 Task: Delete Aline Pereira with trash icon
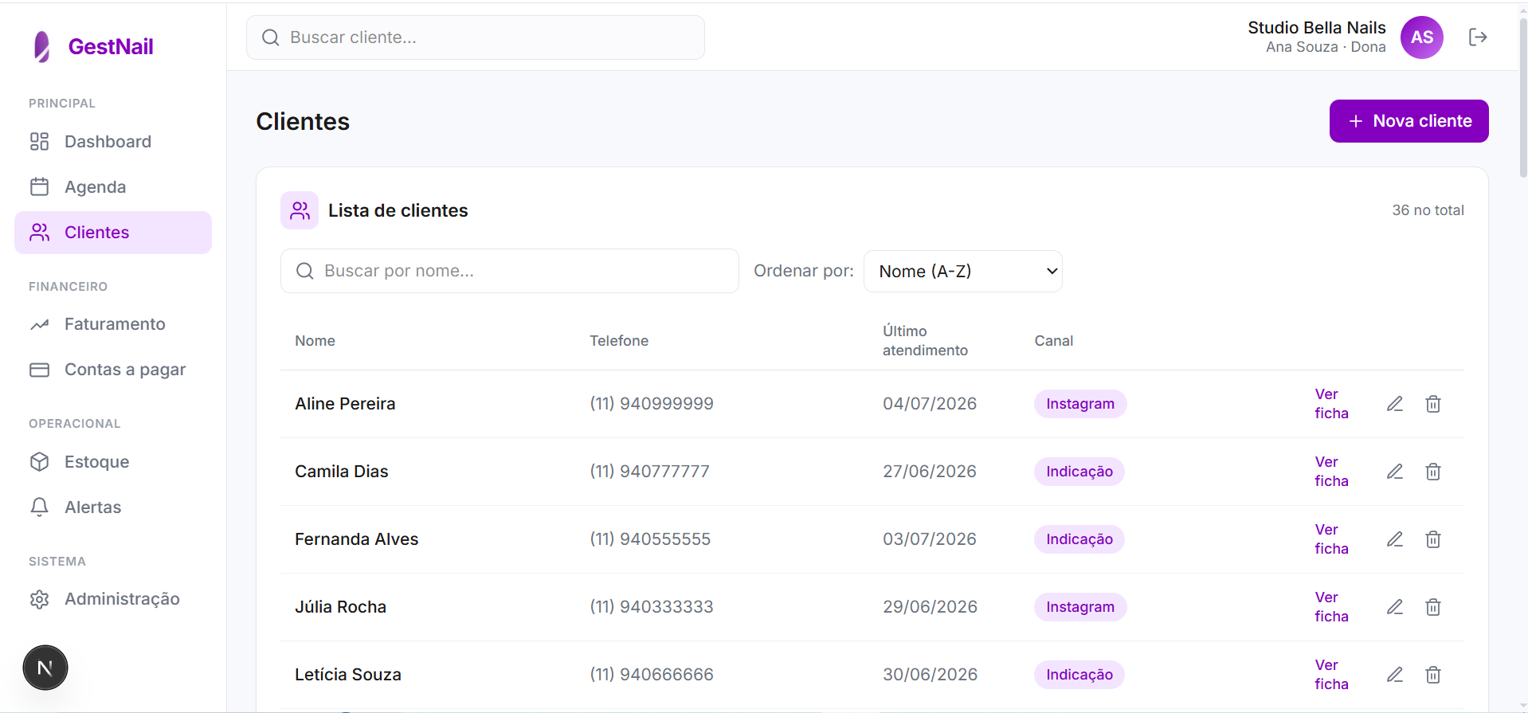click(x=1433, y=404)
